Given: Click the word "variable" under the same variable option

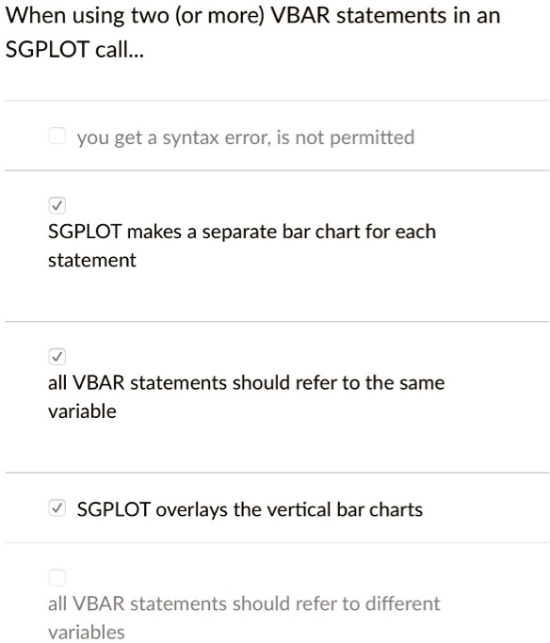Looking at the screenshot, I should point(82,411).
